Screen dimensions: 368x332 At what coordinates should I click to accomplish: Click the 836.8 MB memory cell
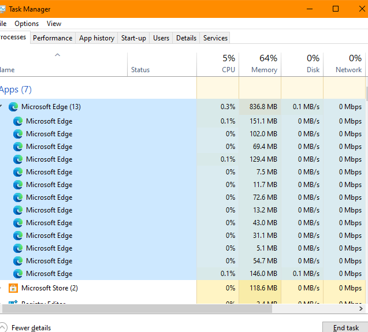[x=260, y=107]
